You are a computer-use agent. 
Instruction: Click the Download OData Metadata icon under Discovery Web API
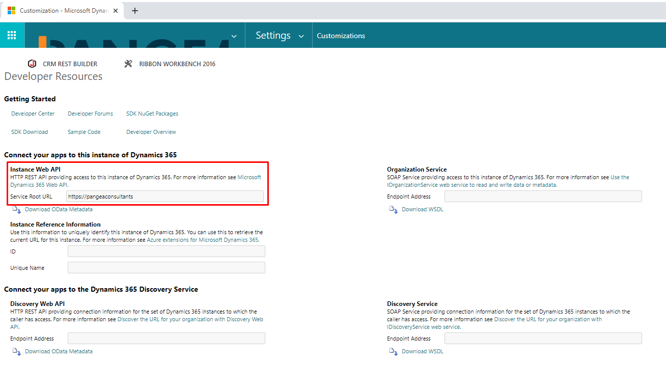17,351
